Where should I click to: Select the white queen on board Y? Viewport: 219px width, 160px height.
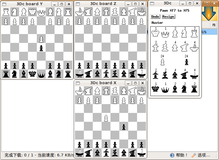click(x=41, y=13)
